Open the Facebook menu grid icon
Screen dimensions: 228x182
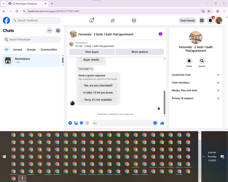tap(202, 20)
